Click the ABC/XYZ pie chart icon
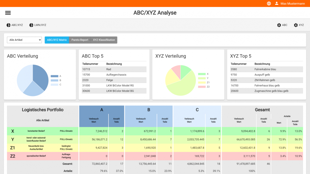This screenshot has height=174, width=310. point(8,25)
